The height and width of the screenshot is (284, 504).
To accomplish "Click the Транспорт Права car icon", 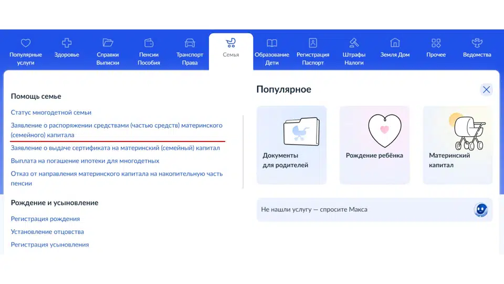I will pos(190,43).
